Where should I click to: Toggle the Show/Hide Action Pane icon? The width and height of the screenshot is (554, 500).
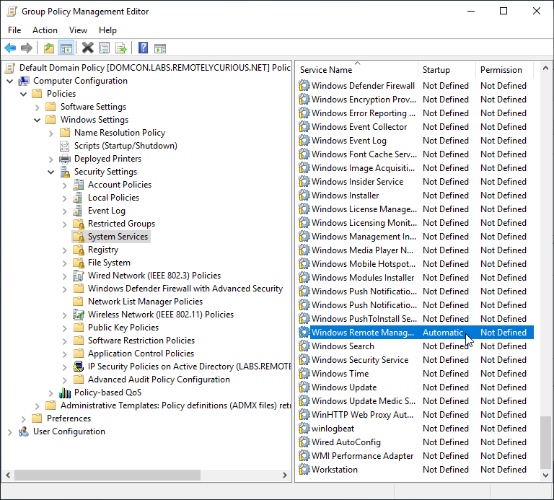(160, 48)
